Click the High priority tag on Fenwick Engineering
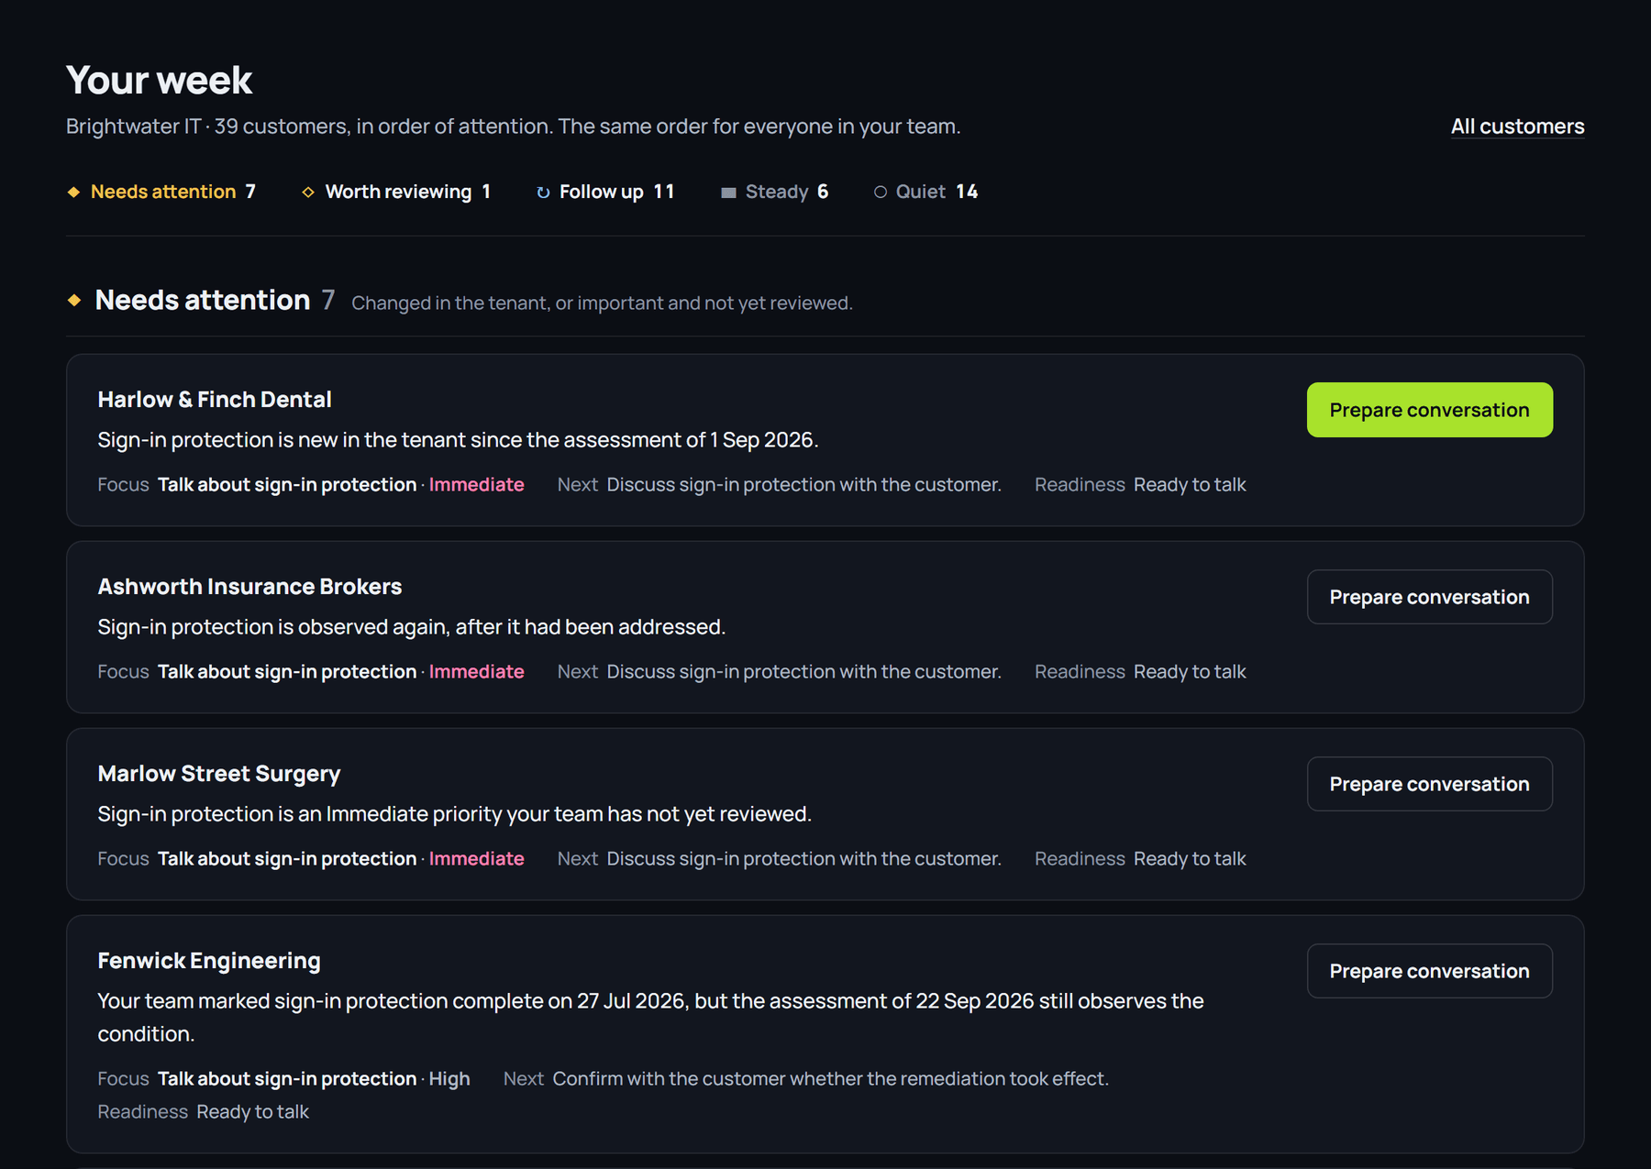The height and width of the screenshot is (1169, 1651). coord(449,1079)
